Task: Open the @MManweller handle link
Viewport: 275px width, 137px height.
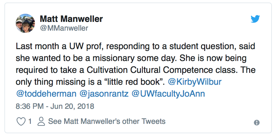Action: click(x=64, y=28)
